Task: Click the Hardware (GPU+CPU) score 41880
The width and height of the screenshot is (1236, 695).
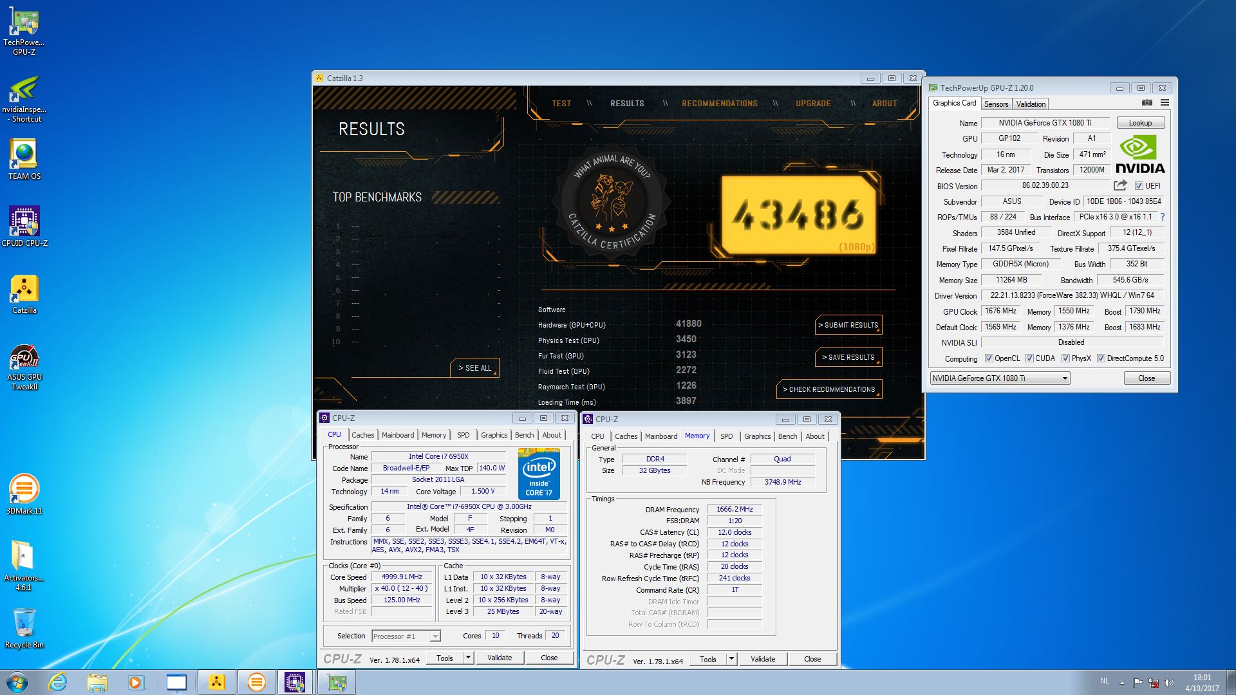Action: click(x=688, y=324)
